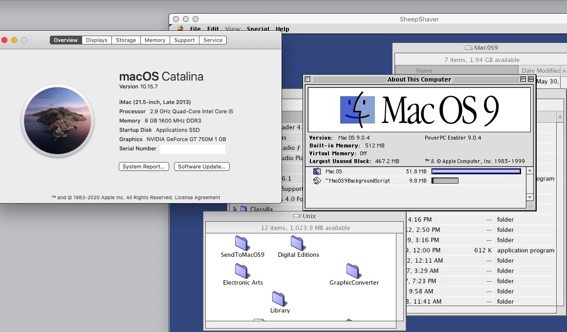Screen dimensions: 567x332
Task: Click the Software Update button
Action: [x=201, y=166]
